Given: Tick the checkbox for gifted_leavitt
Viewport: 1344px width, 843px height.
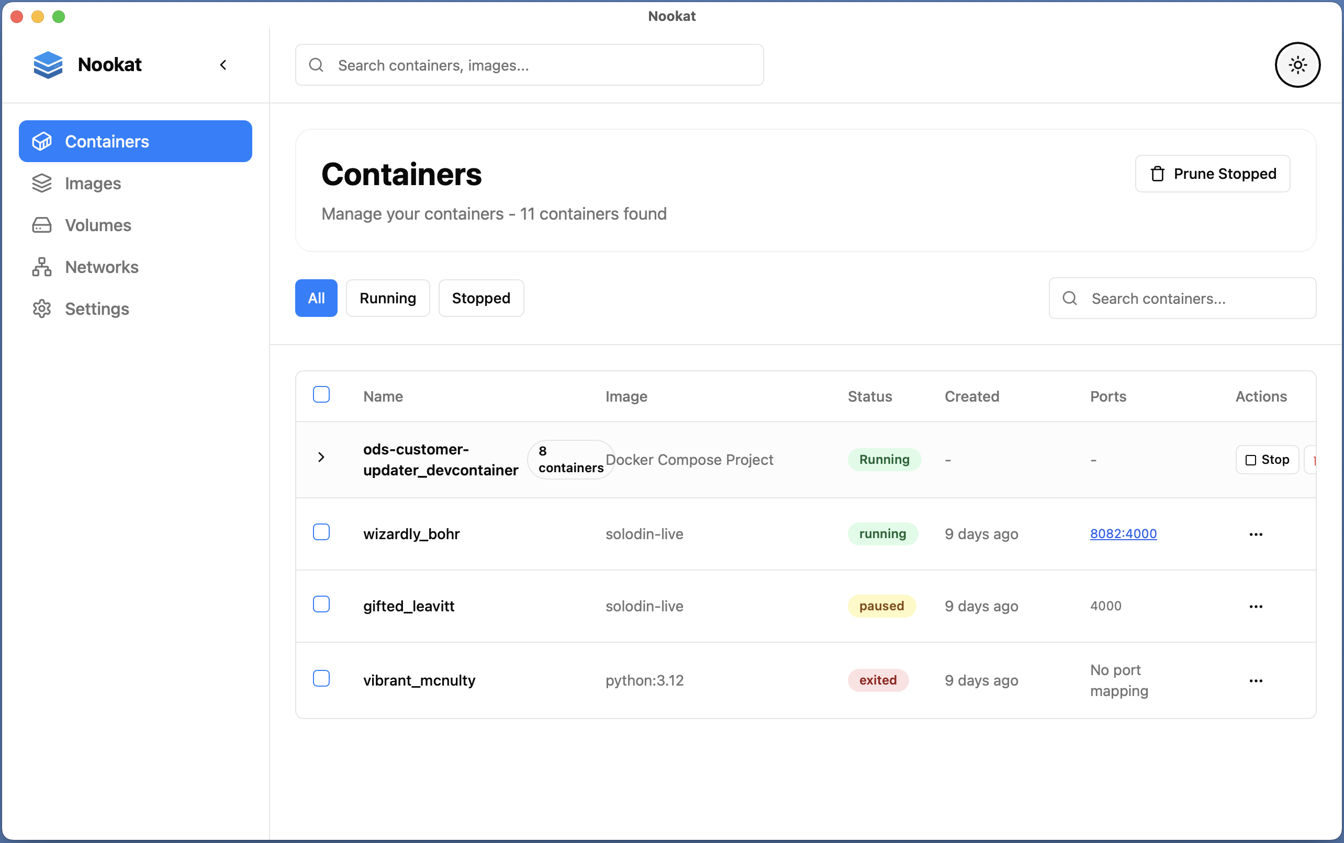Looking at the screenshot, I should [x=321, y=605].
